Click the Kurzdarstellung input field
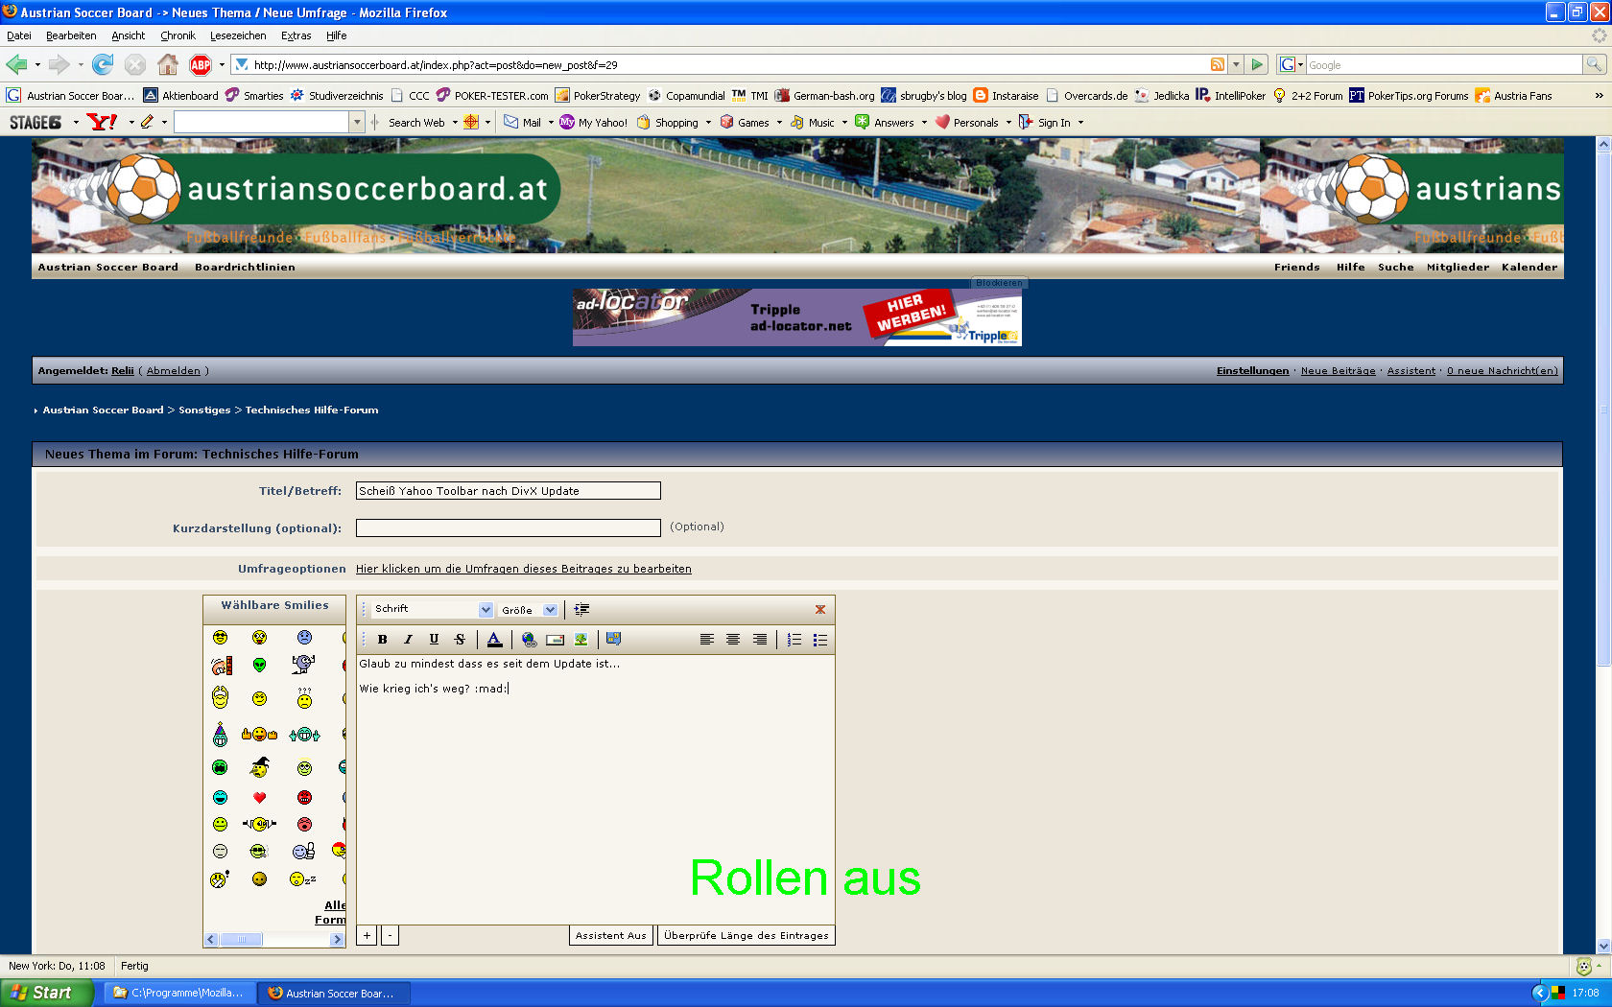Screen dimensions: 1612x1007 click(x=508, y=527)
